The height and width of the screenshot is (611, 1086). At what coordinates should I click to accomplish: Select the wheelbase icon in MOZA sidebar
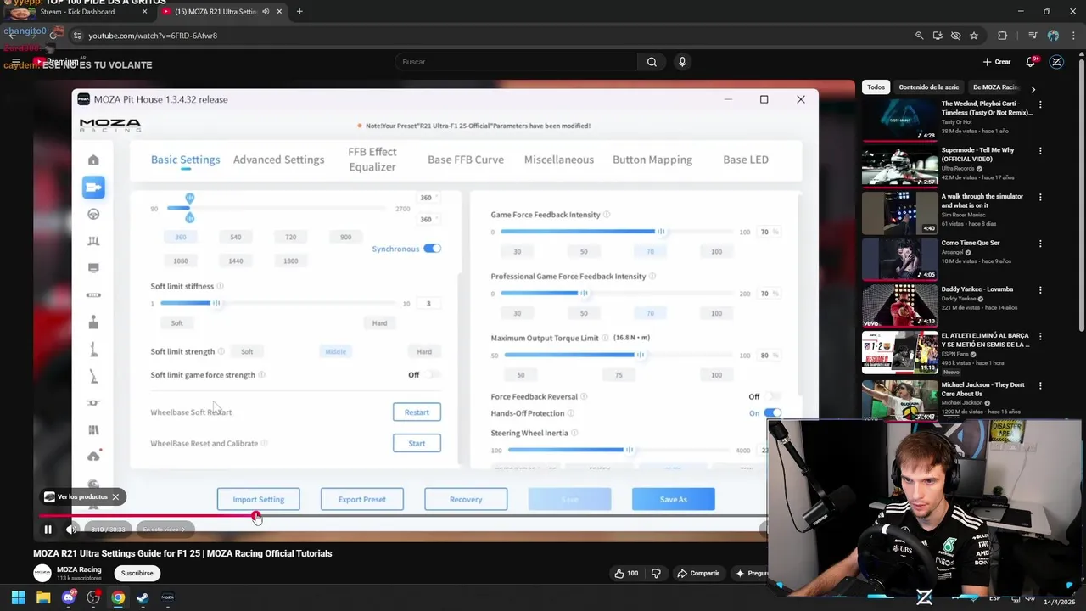pos(93,187)
